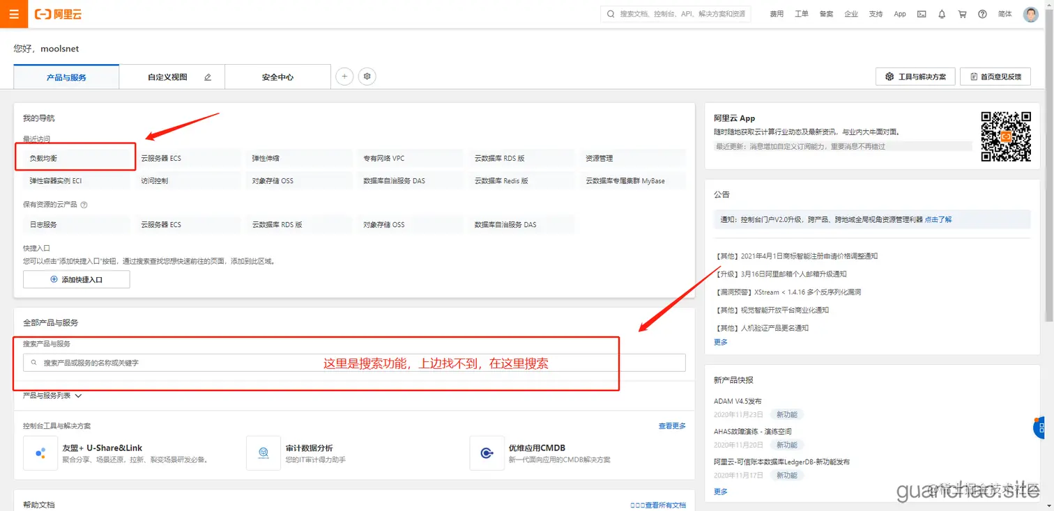Click the 首页意见反馈 button
The height and width of the screenshot is (511, 1054).
coord(995,77)
